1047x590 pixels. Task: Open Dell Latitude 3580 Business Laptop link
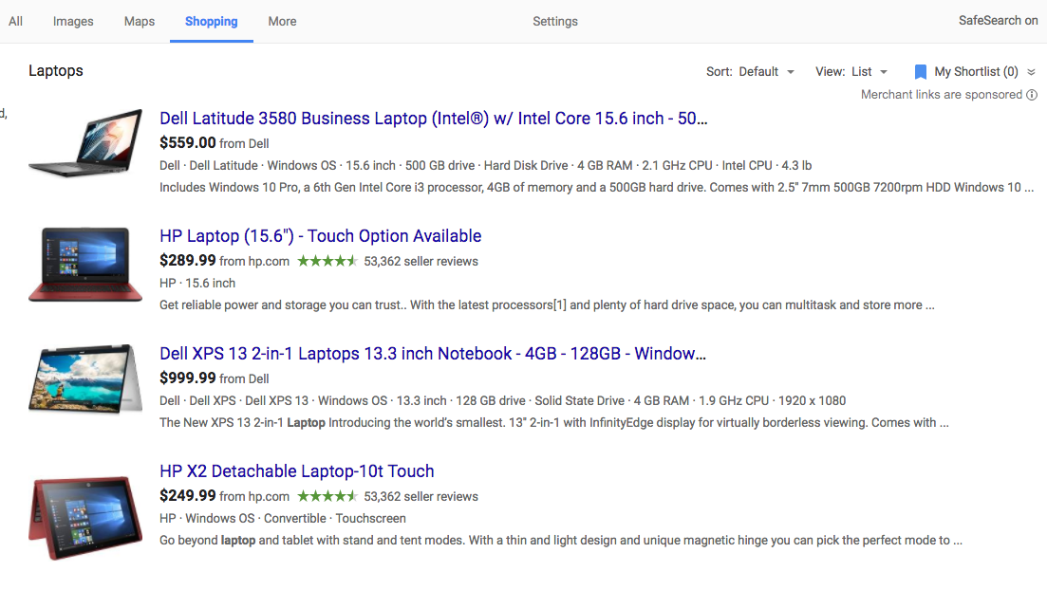(x=434, y=119)
